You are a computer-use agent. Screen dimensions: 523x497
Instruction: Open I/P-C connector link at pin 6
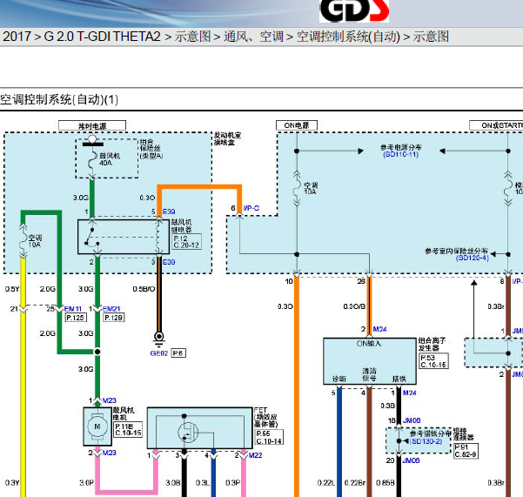point(251,208)
